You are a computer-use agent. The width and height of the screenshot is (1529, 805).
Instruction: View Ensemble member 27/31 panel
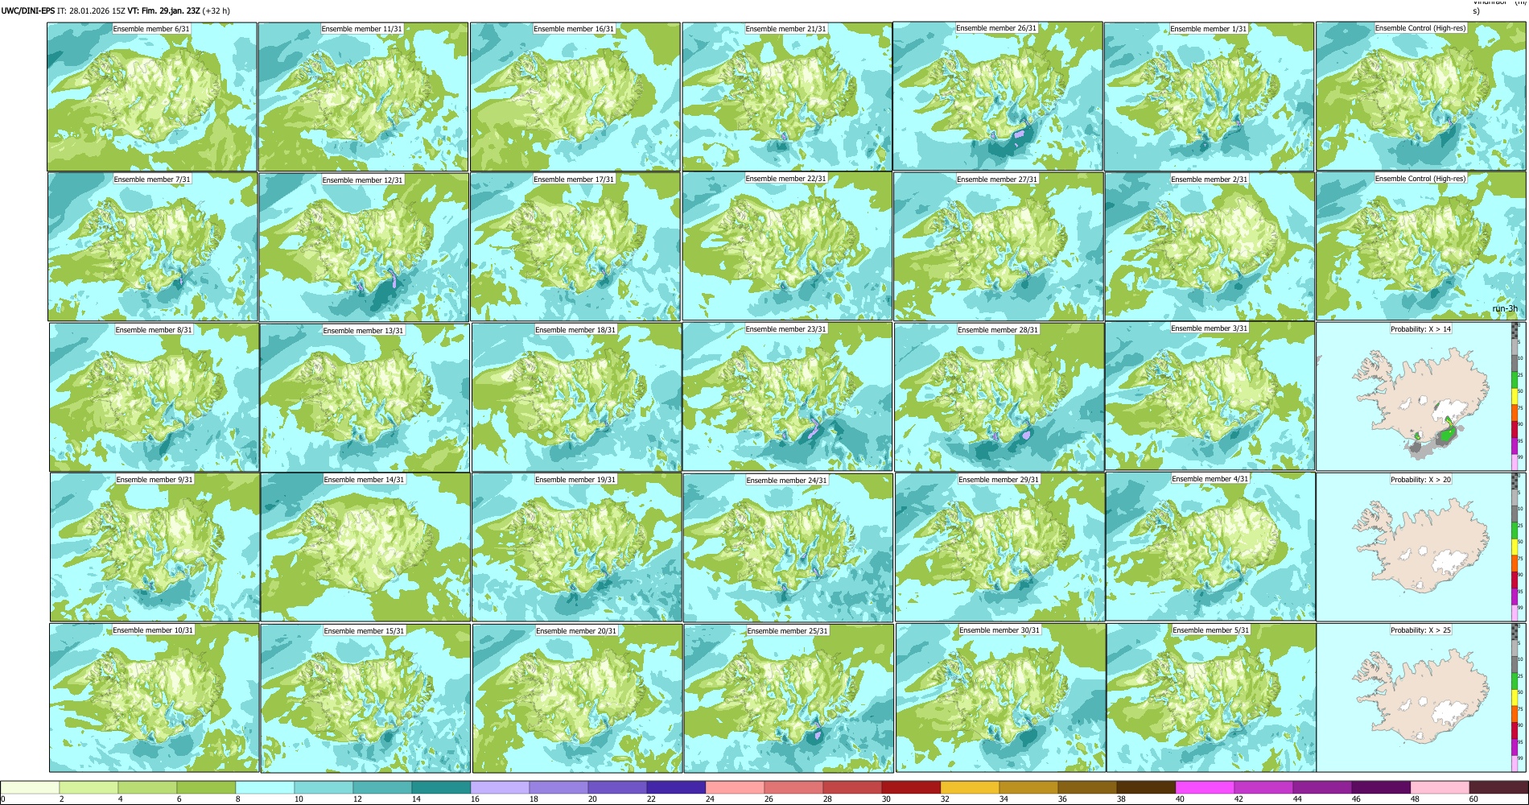pos(999,246)
